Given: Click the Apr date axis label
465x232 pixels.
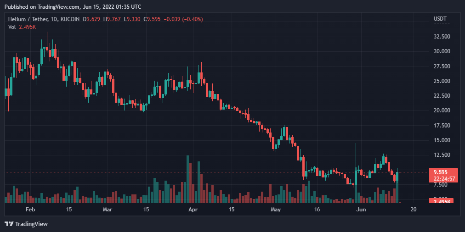Looking at the screenshot, I should (x=193, y=210).
